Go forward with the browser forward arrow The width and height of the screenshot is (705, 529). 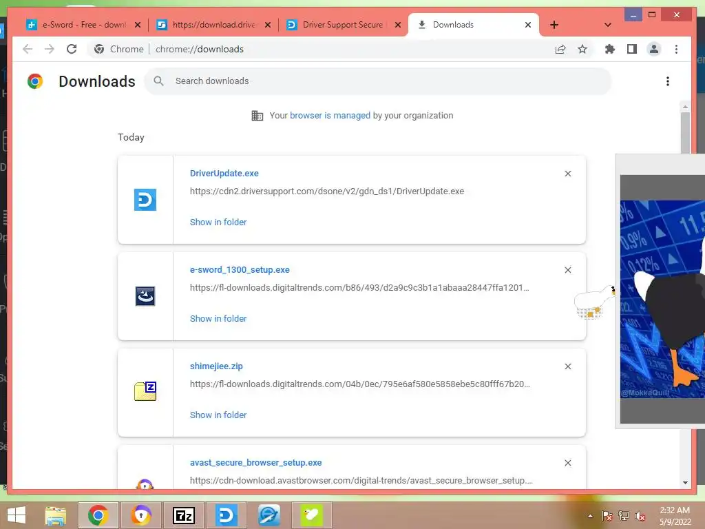click(50, 49)
